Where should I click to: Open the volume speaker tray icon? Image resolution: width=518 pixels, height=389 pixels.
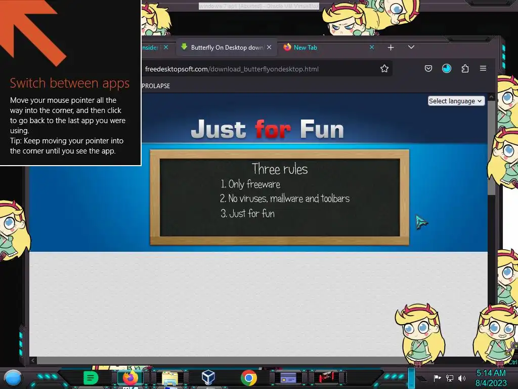462,378
